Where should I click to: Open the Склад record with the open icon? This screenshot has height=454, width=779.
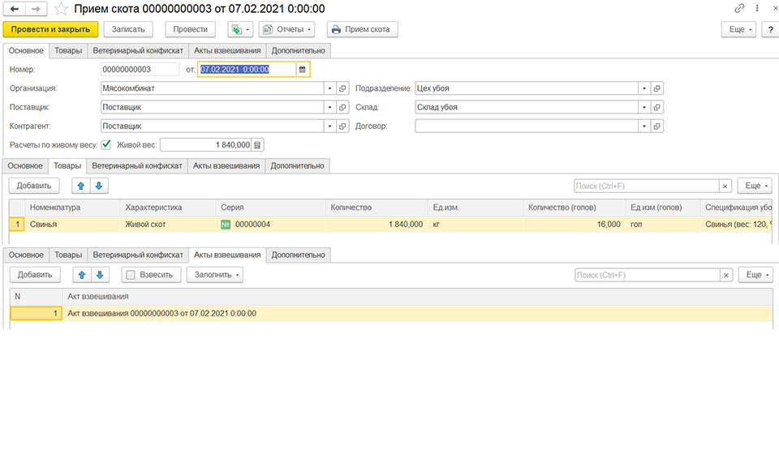656,107
